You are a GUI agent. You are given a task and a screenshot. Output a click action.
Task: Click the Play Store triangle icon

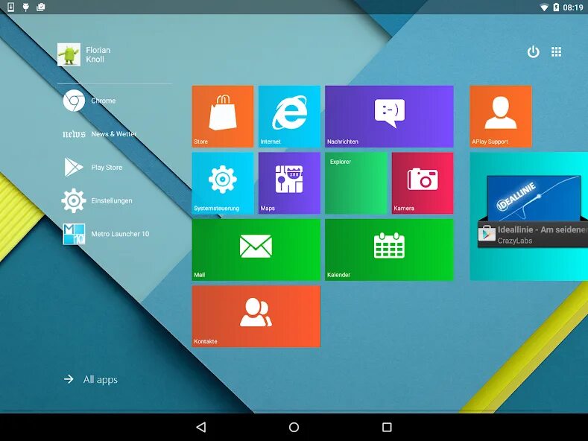point(74,168)
